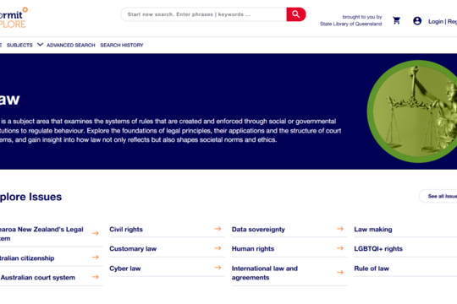Open International law and agreements

(x=265, y=273)
